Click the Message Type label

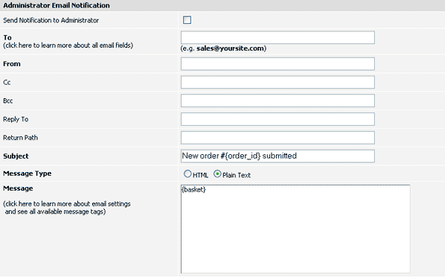click(28, 173)
